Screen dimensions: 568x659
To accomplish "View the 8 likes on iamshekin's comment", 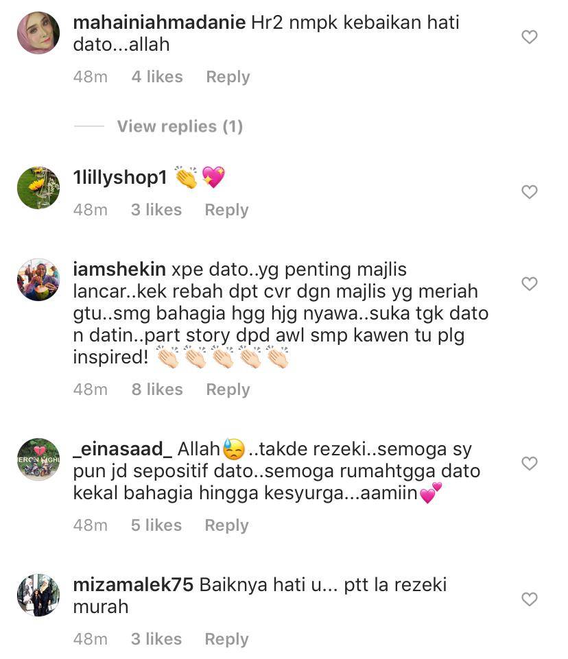I will pyautogui.click(x=157, y=390).
